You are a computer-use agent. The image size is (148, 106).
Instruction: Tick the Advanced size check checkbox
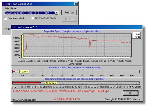(x=32, y=18)
